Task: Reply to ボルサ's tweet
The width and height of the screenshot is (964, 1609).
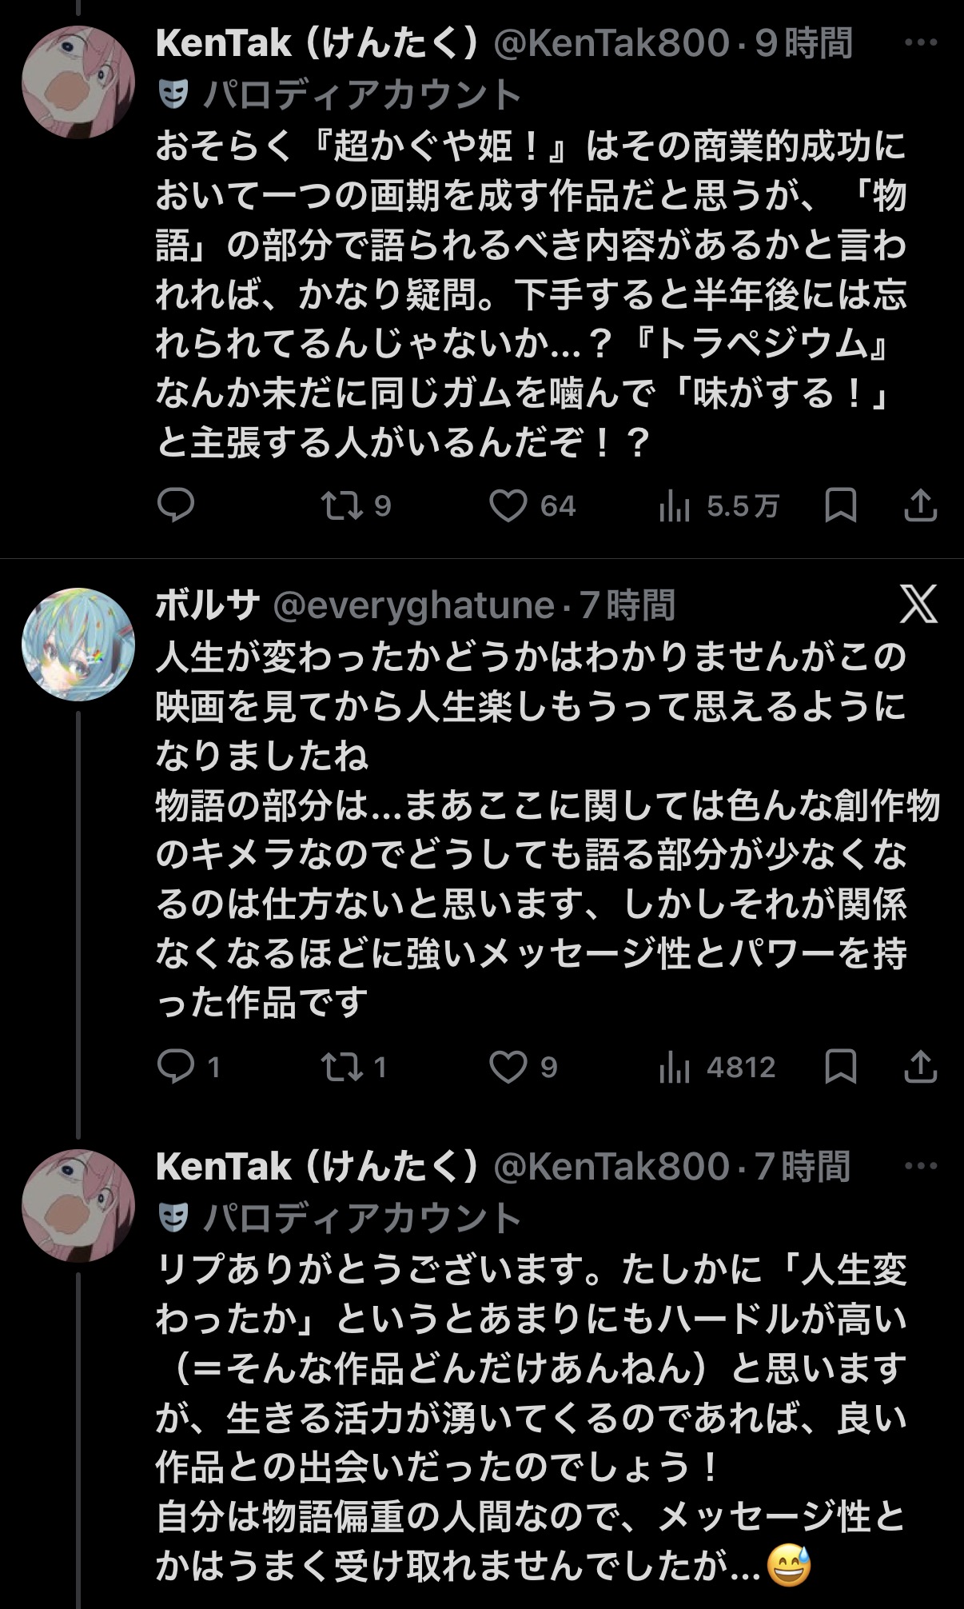Action: pyautogui.click(x=176, y=1067)
